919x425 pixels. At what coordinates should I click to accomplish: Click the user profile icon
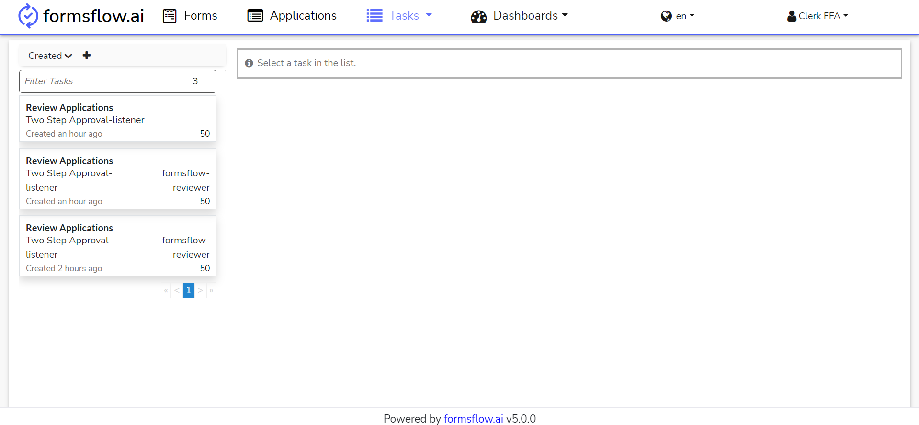tap(792, 16)
